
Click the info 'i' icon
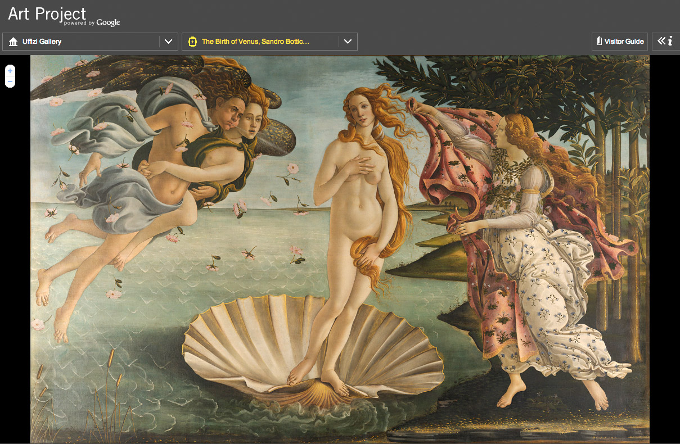pyautogui.click(x=670, y=41)
